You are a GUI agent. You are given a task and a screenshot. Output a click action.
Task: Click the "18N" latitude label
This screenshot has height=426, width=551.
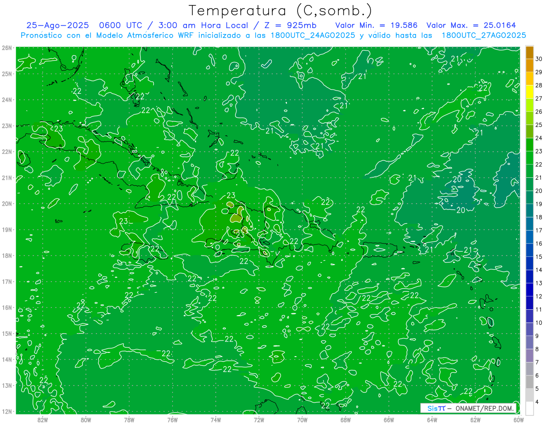click(x=7, y=256)
